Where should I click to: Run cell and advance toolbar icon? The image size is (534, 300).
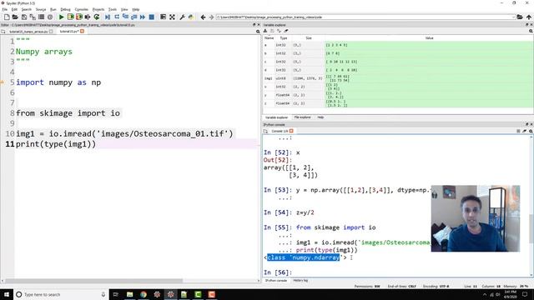pyautogui.click(x=79, y=17)
